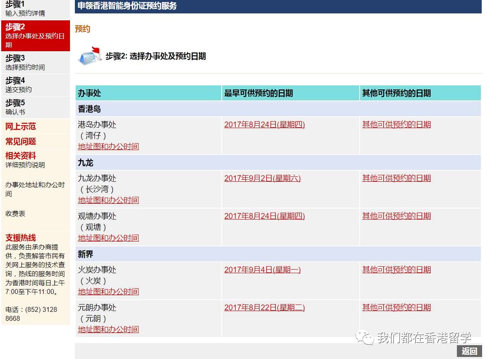
Task: Select 2017年9月4日 for 火炭办事处
Action: (262, 269)
